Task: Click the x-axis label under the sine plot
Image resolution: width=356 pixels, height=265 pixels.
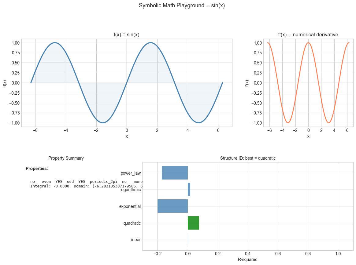Action: pos(127,136)
